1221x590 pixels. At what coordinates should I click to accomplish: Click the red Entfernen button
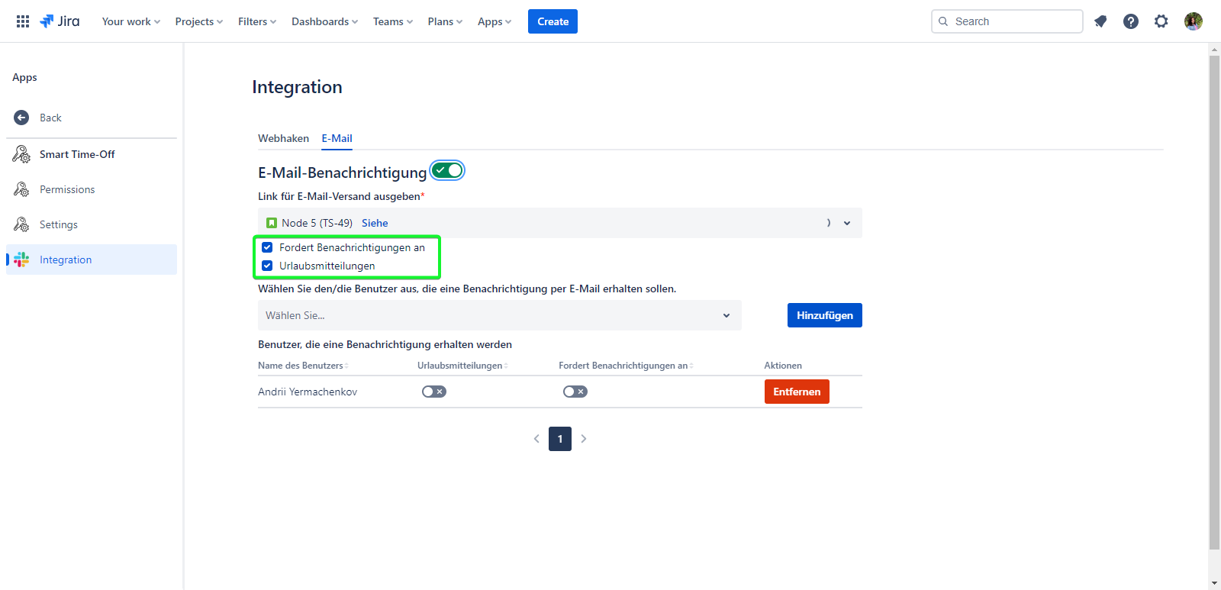point(797,392)
